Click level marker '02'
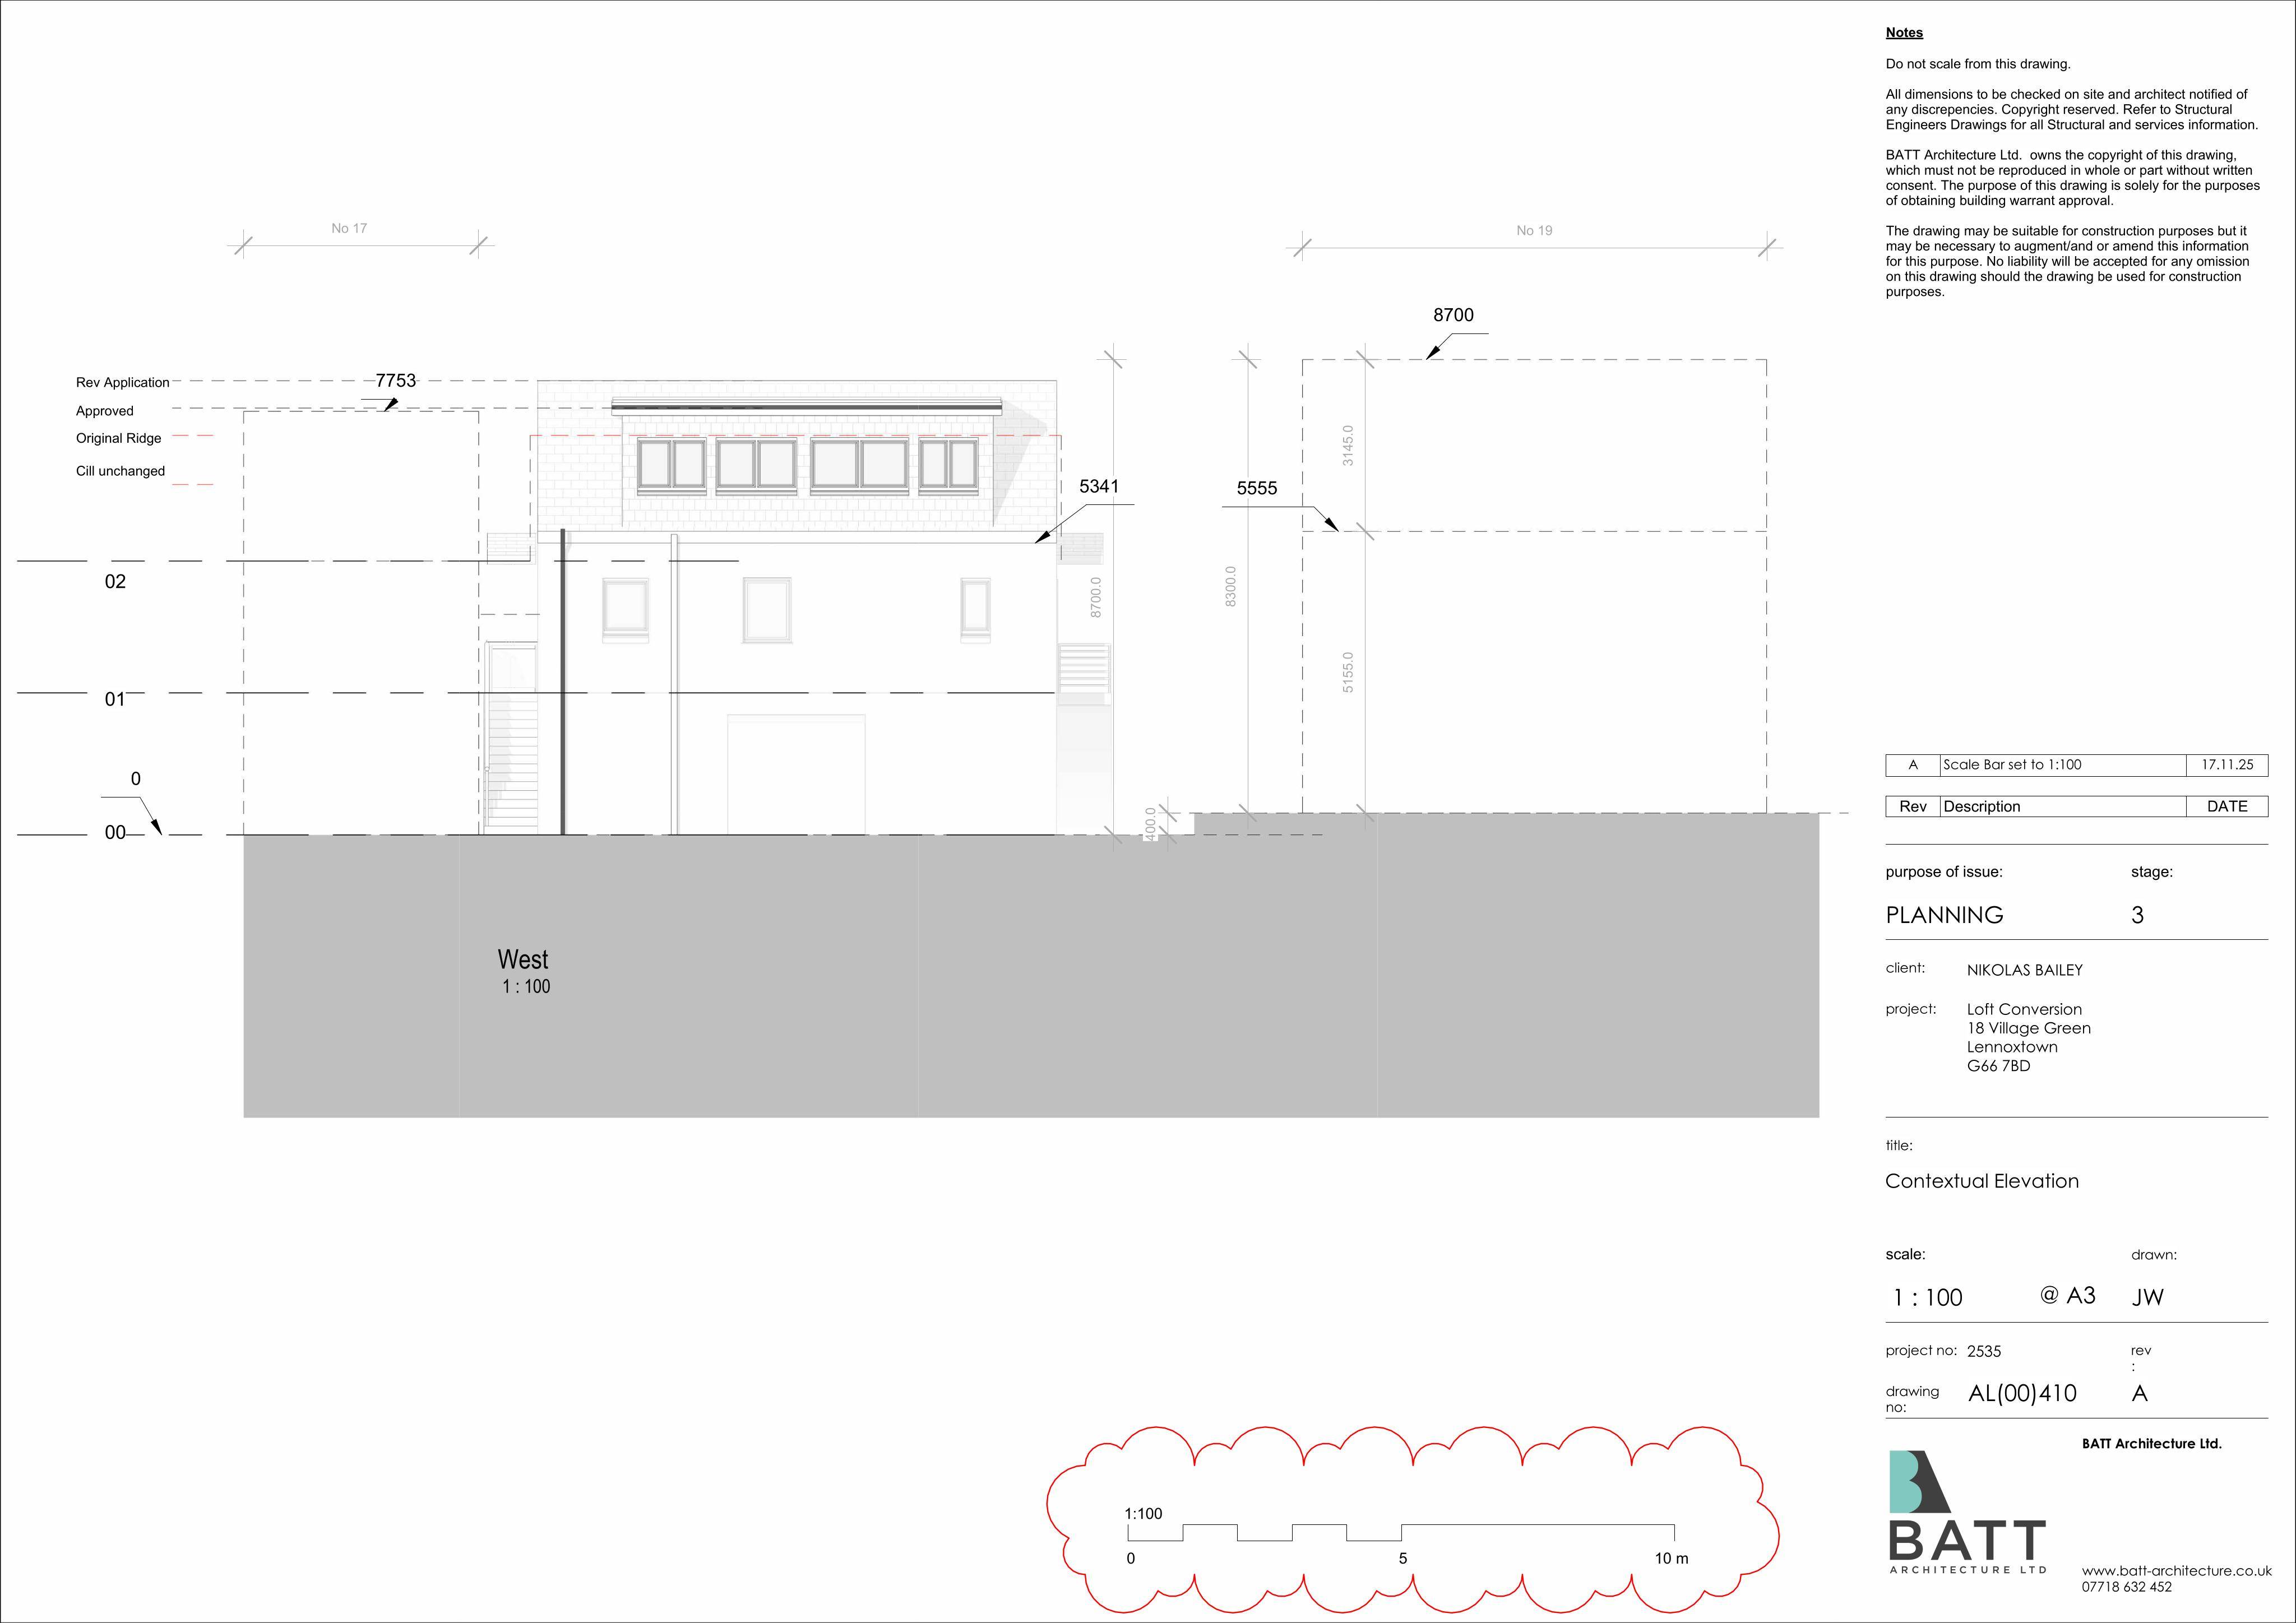2296x1623 pixels. click(115, 582)
